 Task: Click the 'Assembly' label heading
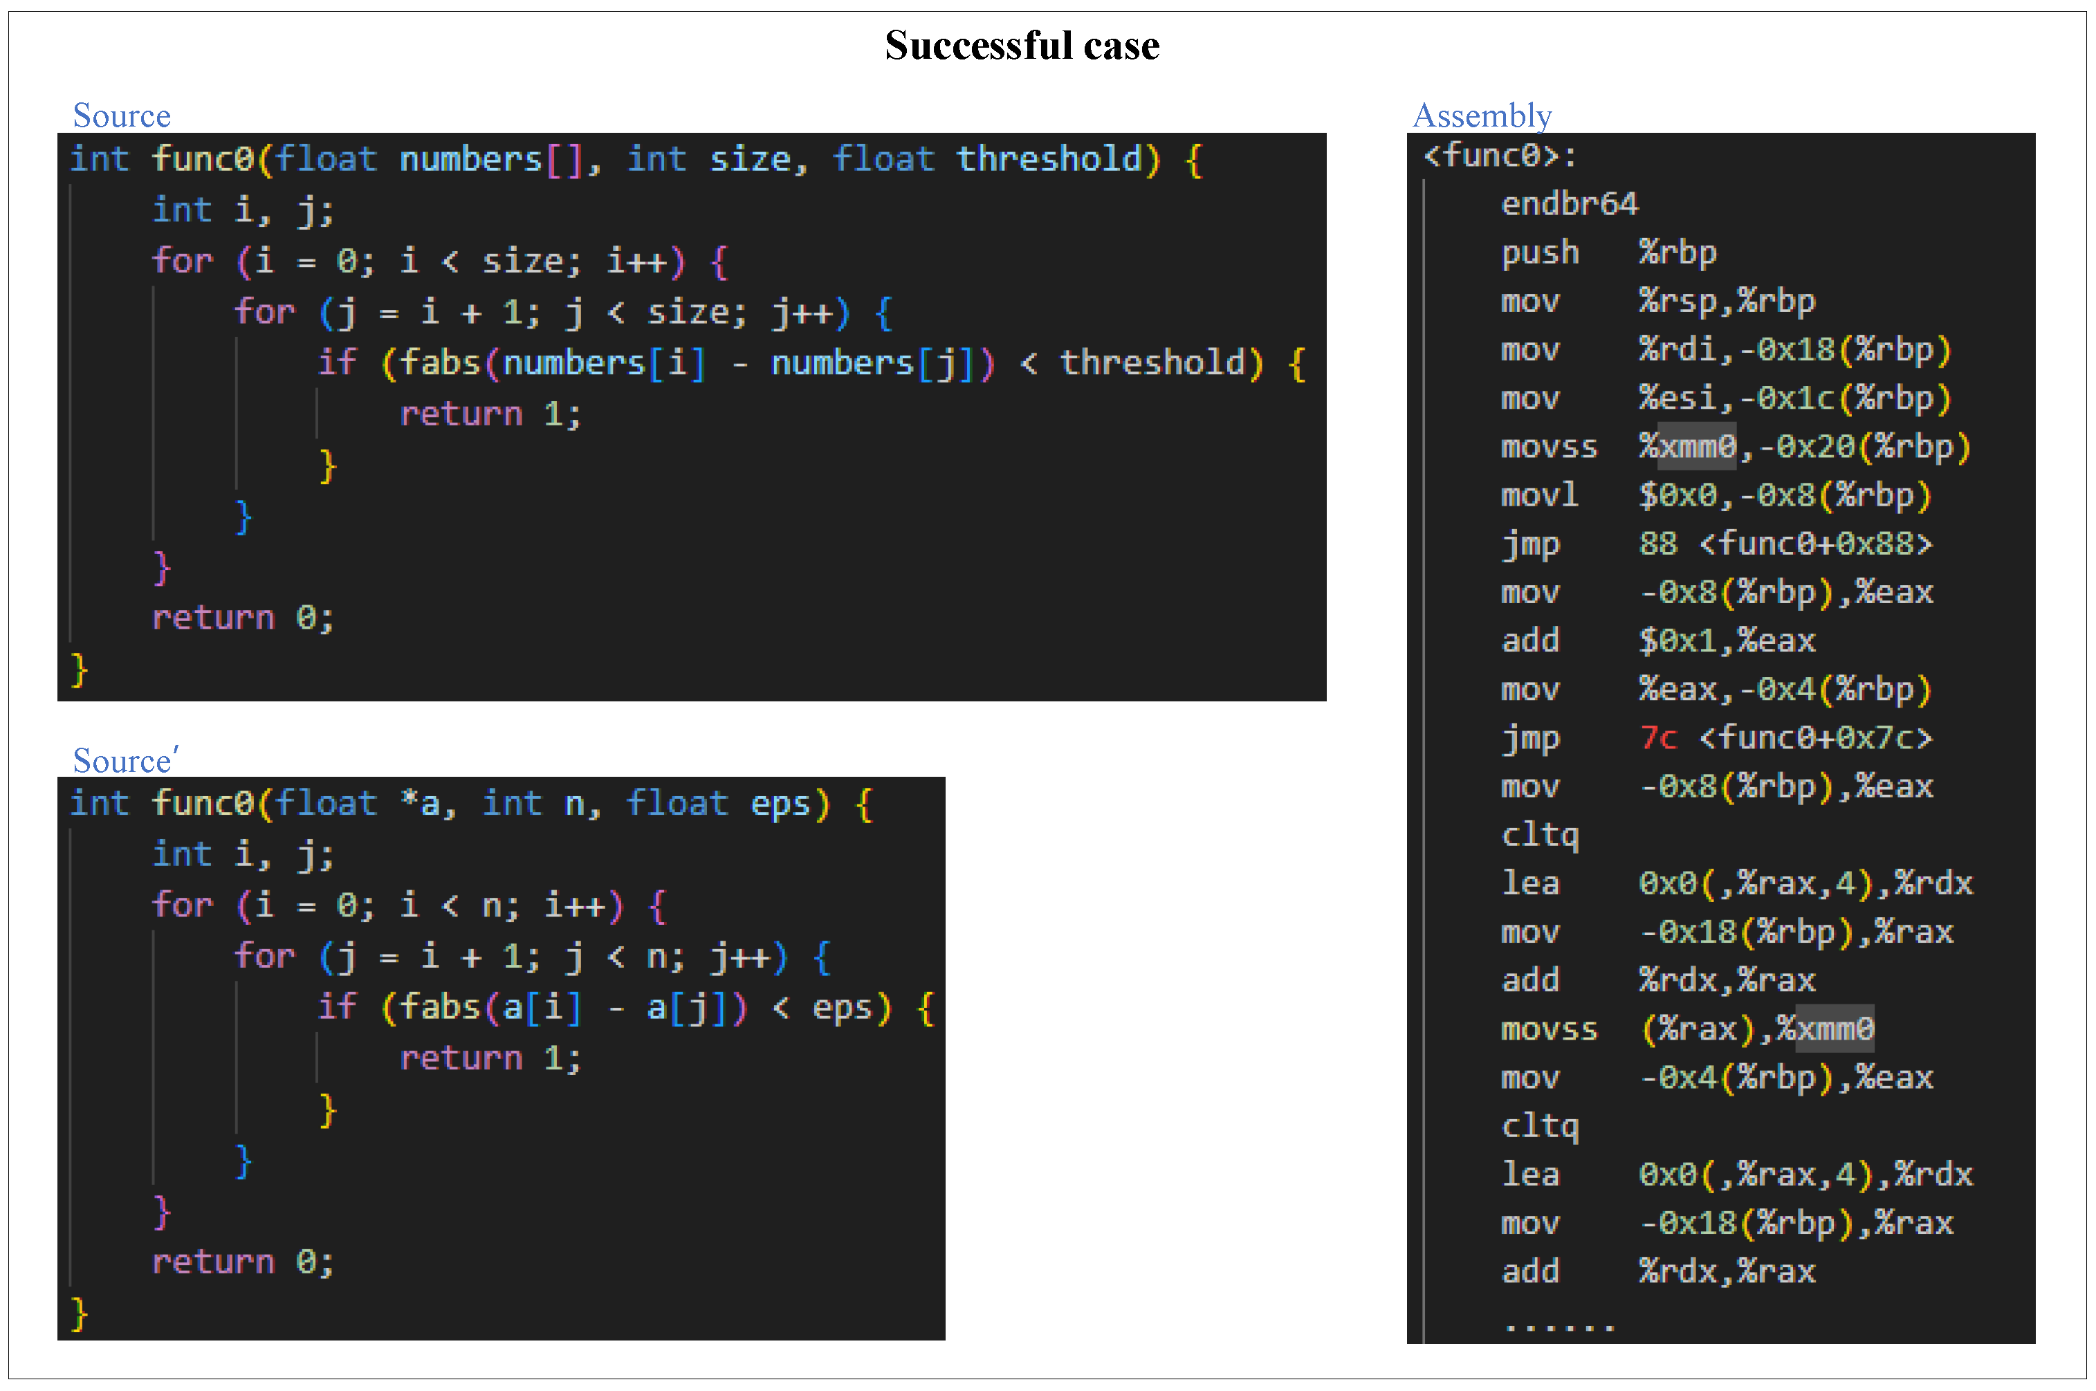[1481, 116]
